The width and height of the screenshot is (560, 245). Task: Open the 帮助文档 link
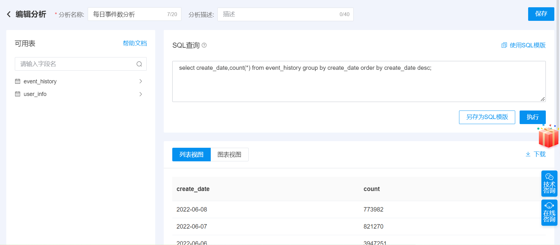(135, 43)
